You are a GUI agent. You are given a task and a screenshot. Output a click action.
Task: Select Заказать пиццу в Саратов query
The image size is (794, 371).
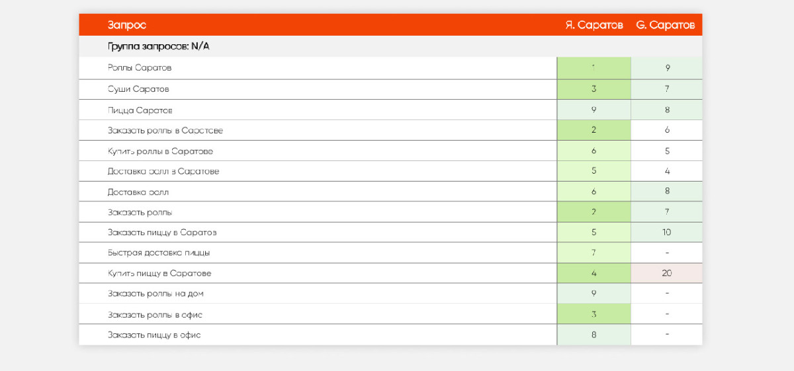click(x=162, y=232)
